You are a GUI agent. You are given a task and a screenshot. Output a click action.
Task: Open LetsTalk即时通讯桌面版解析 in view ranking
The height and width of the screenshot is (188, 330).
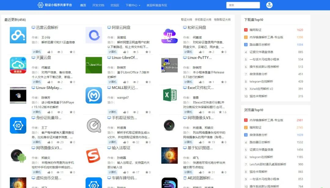(268, 164)
